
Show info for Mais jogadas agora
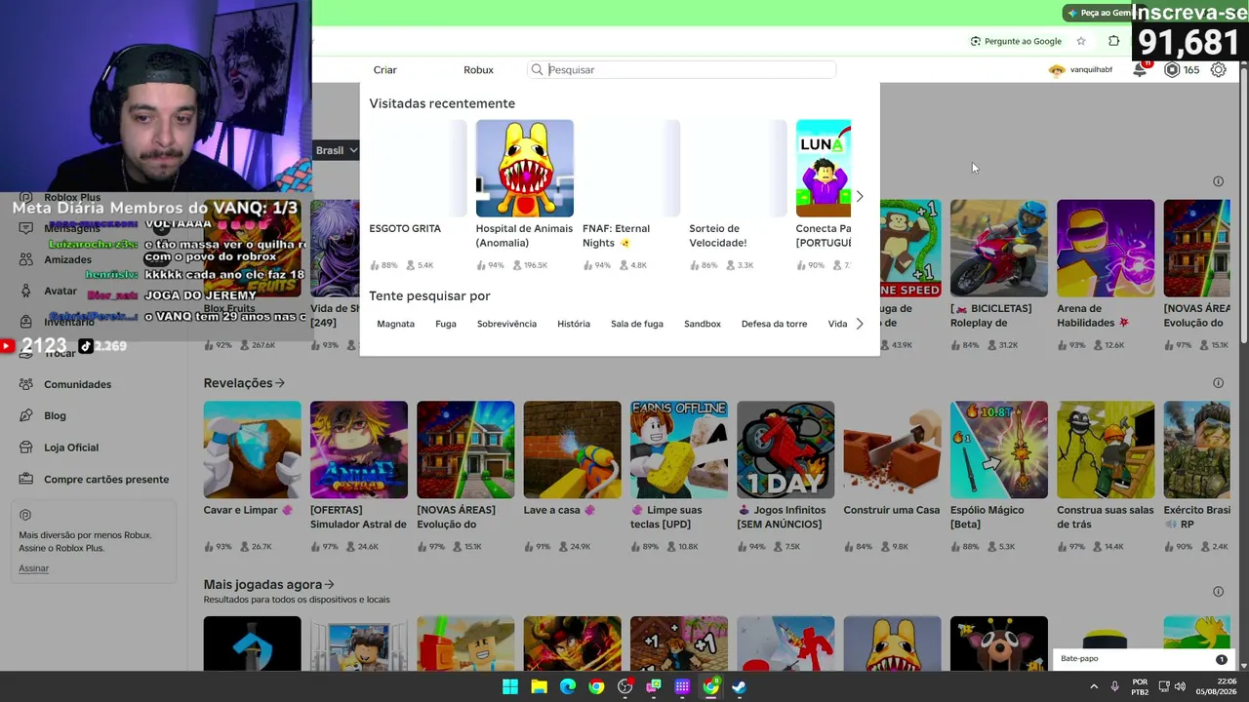coord(1218,592)
